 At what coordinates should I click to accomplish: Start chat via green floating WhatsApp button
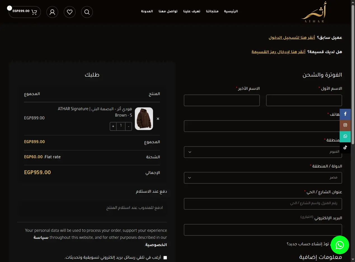pos(340,245)
